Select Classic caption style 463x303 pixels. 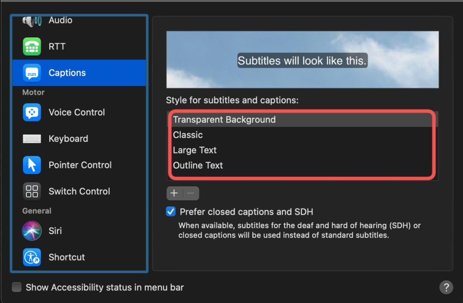[302, 135]
